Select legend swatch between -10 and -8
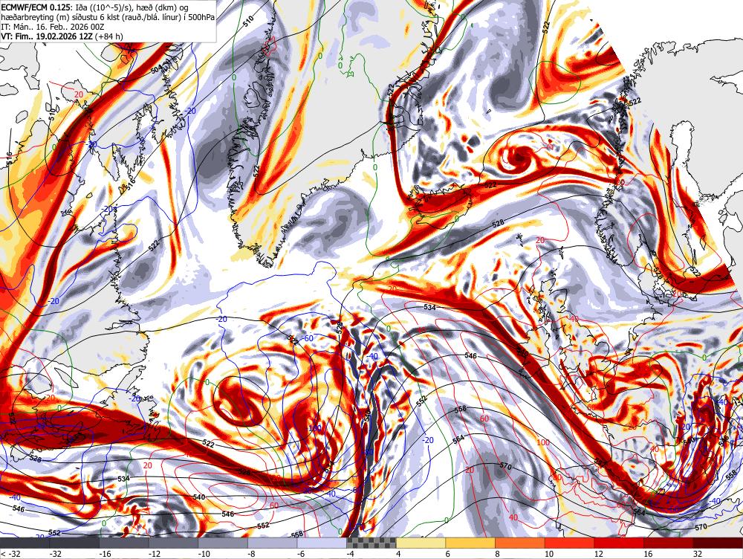This screenshot has width=743, height=559. pos(223,543)
